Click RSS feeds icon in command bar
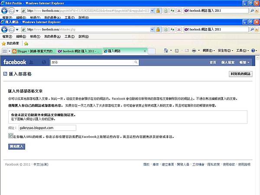Image resolution: width=260 pixels, height=195 pixels. (x=177, y=51)
